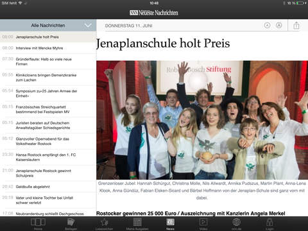Image resolution: width=308 pixels, height=231 pixels.
Task: Tap the share icon in article header
Action: pos(296,26)
